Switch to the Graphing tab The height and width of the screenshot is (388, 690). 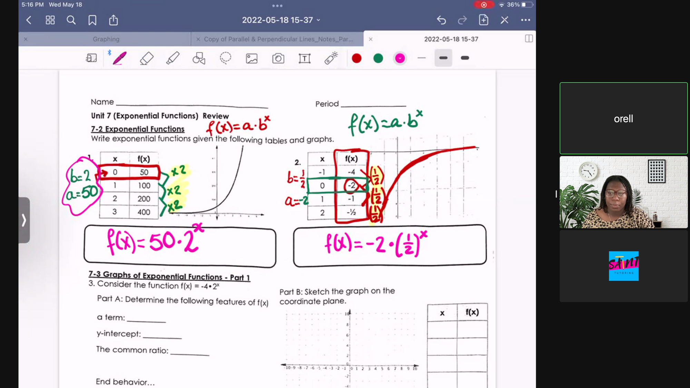pyautogui.click(x=106, y=39)
